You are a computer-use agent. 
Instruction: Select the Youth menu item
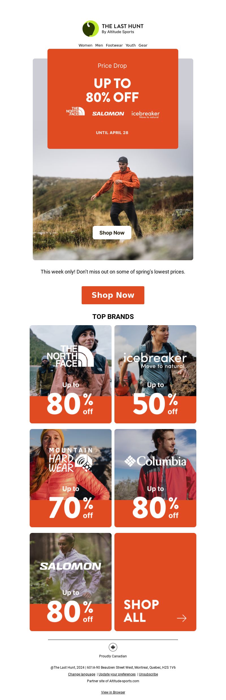pyautogui.click(x=131, y=45)
